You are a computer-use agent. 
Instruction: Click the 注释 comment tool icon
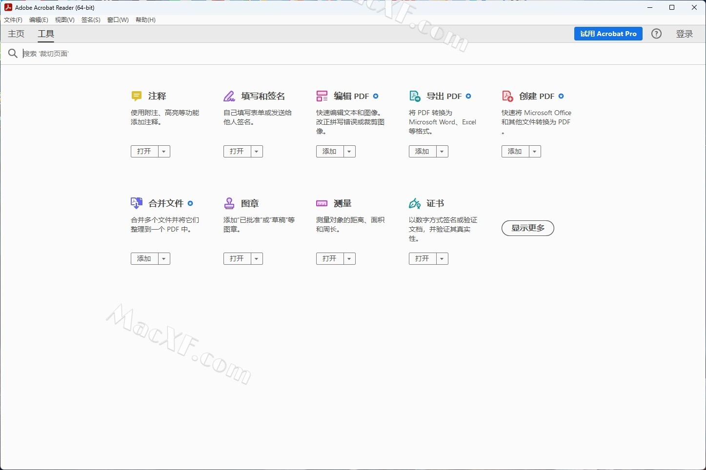pyautogui.click(x=137, y=96)
